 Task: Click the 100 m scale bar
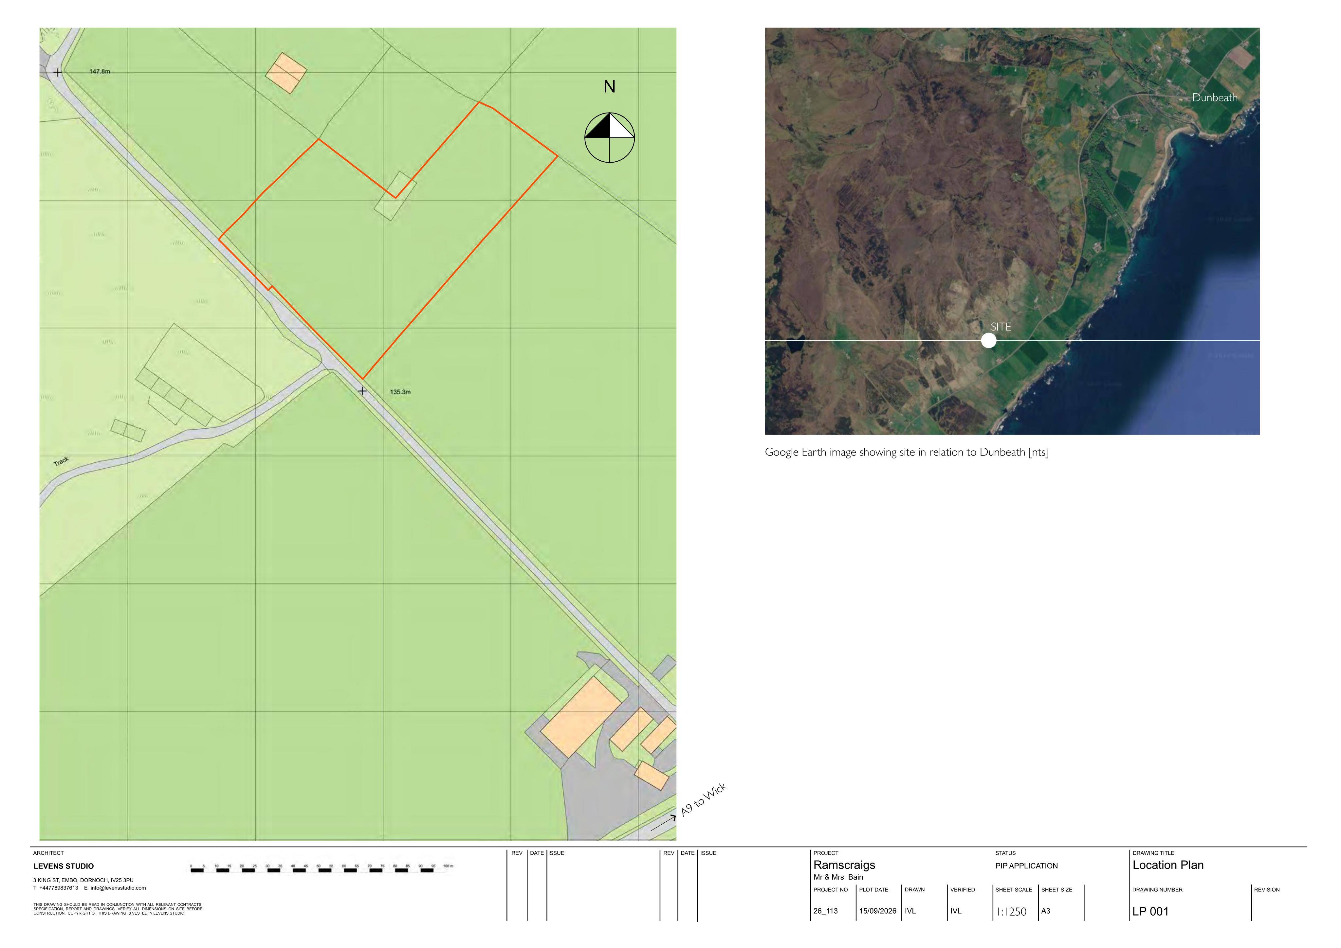point(322,868)
